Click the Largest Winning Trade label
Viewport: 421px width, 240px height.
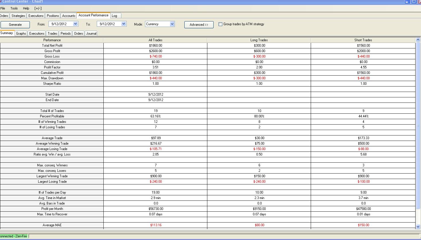[52, 176]
